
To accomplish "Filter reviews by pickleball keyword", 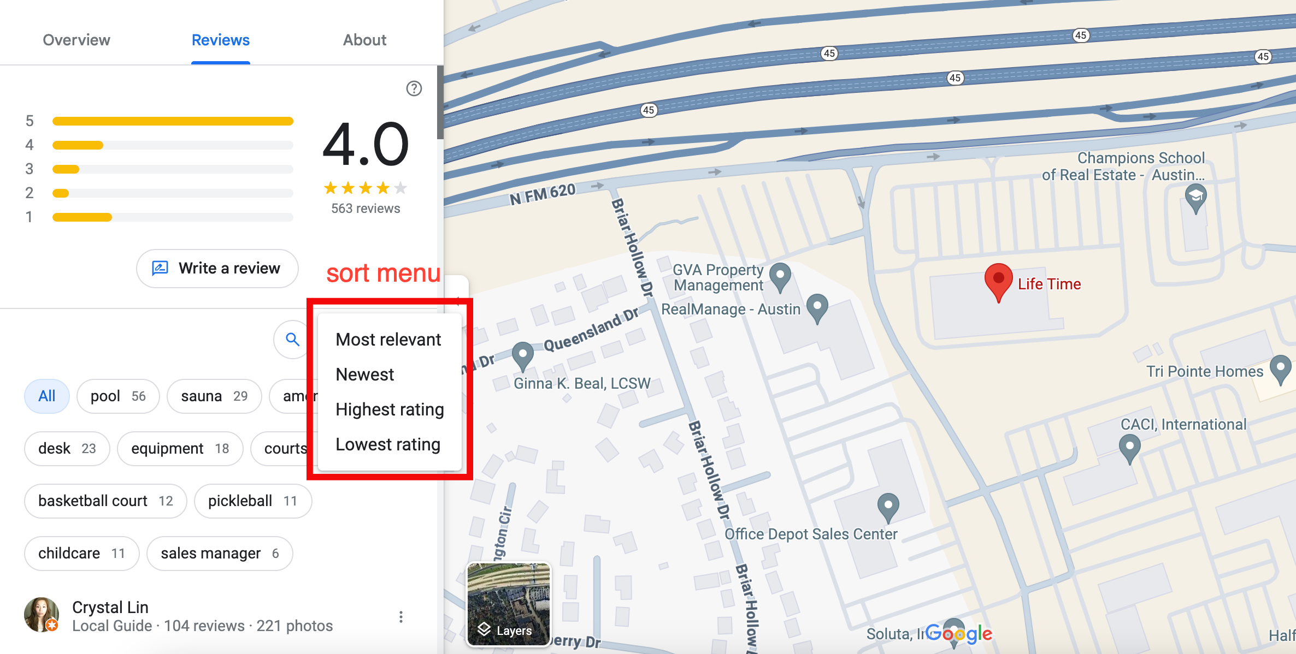I will 252,501.
